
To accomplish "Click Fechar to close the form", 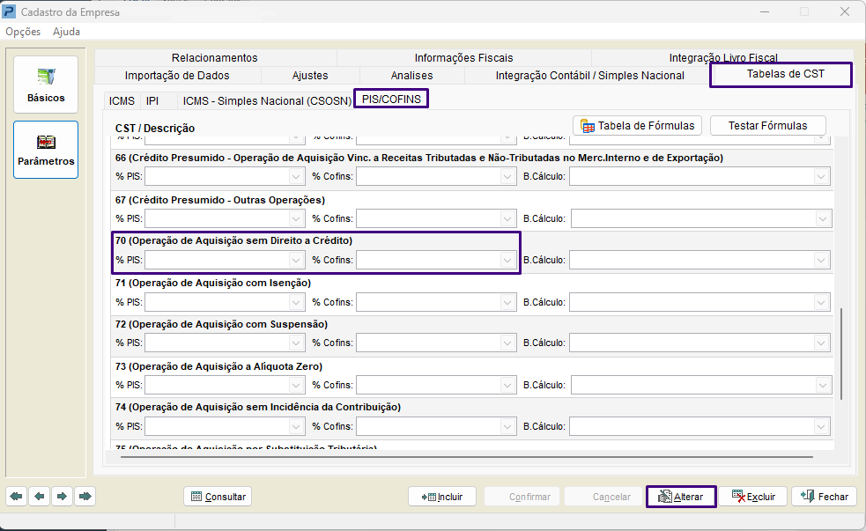I will click(x=824, y=497).
